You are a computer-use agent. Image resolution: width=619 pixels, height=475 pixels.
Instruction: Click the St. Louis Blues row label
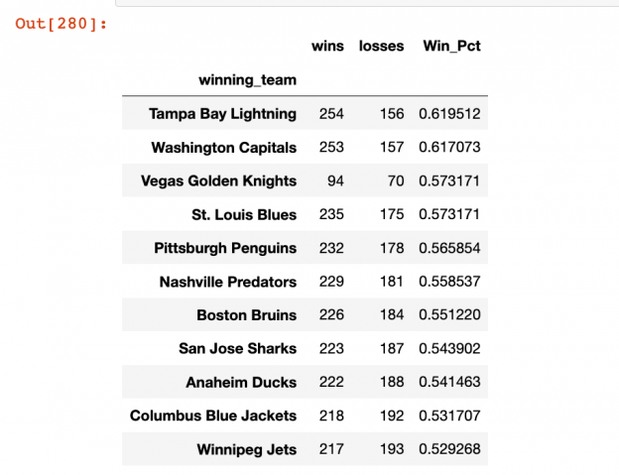[x=244, y=214]
